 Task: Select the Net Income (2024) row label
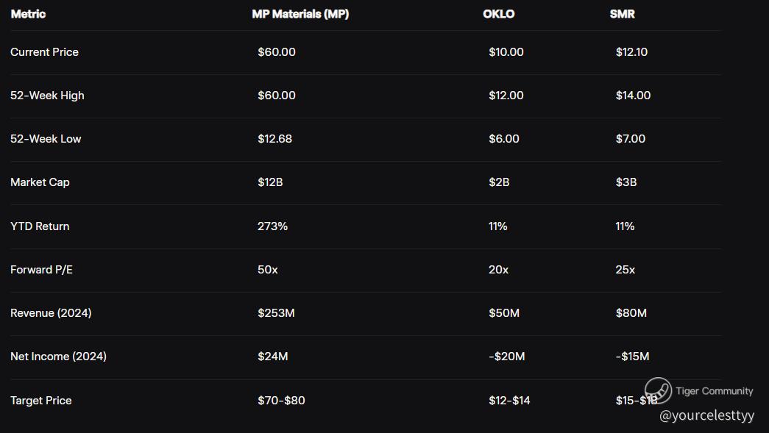point(58,357)
